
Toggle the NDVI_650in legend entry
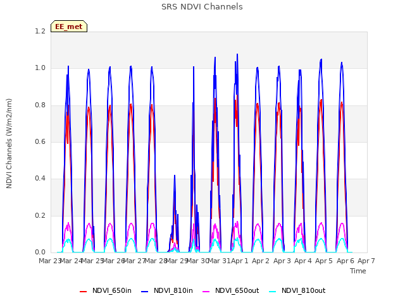tap(106, 291)
